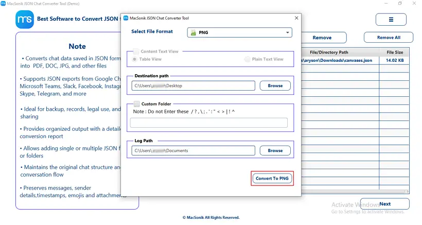Browse for the Log Path folder
The height and width of the screenshot is (225, 422).
(x=275, y=150)
